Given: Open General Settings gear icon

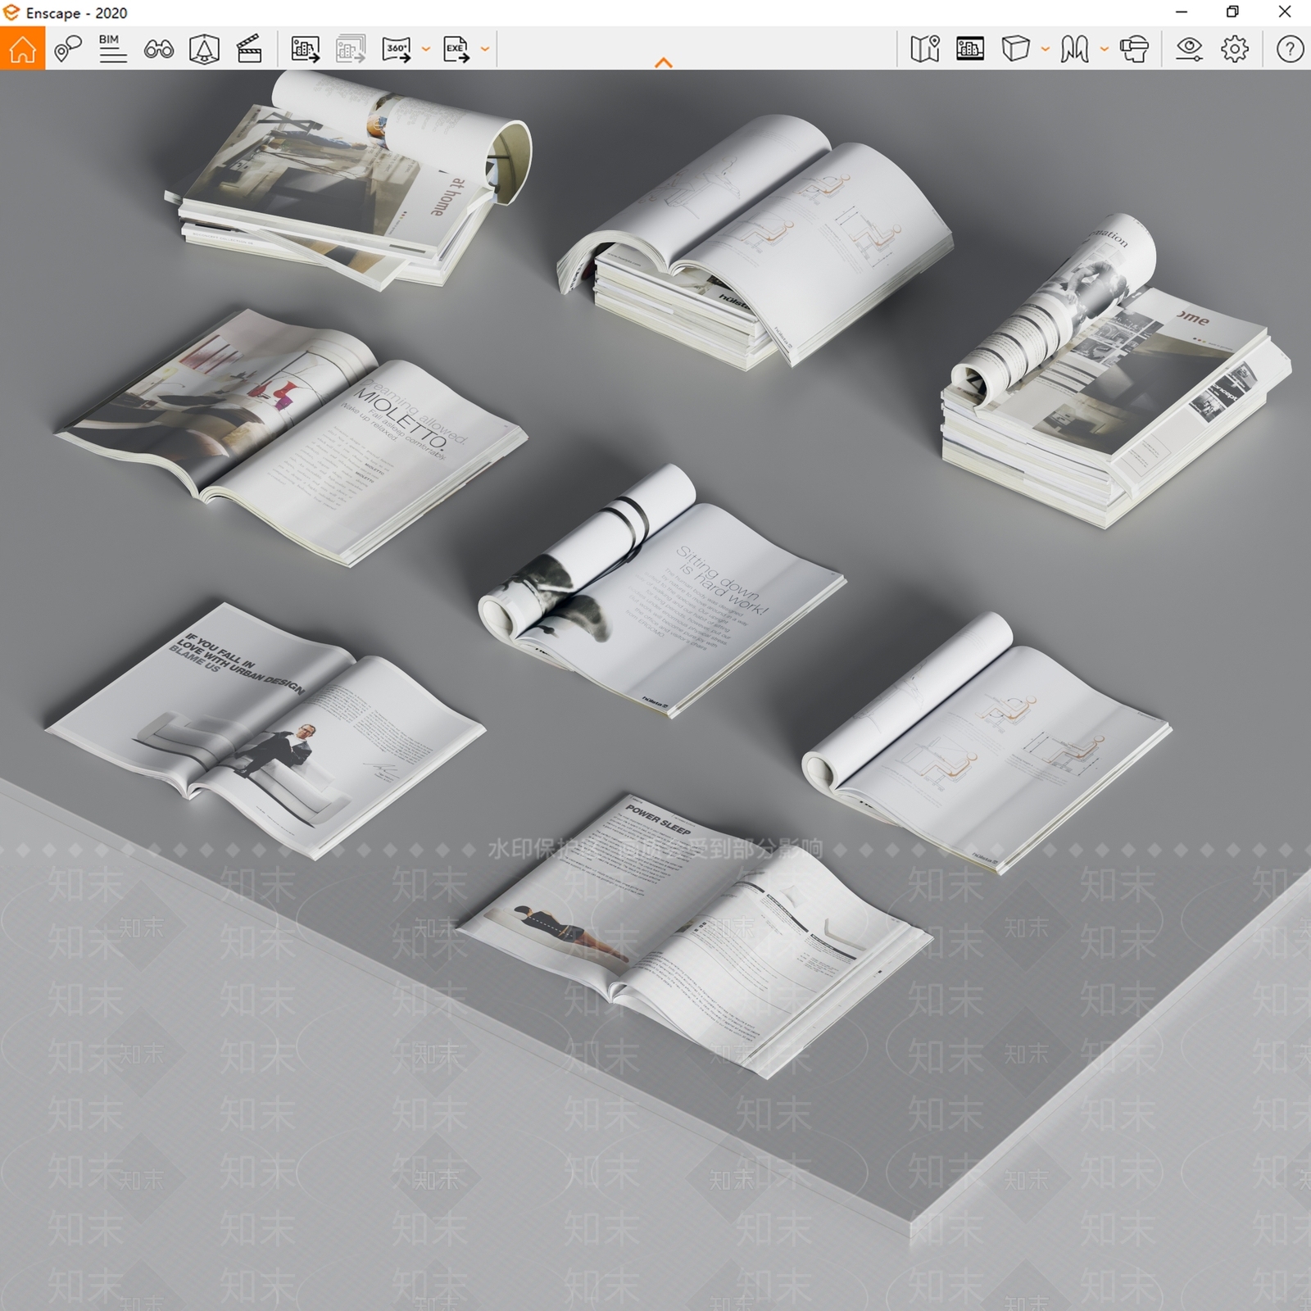Looking at the screenshot, I should coord(1235,49).
